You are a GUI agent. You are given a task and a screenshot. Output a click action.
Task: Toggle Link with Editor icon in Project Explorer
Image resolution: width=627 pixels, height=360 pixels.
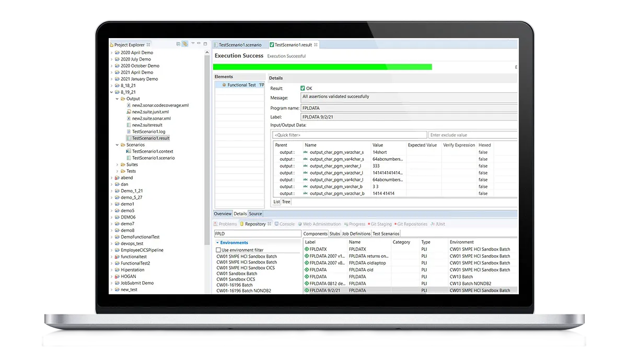[x=184, y=44]
